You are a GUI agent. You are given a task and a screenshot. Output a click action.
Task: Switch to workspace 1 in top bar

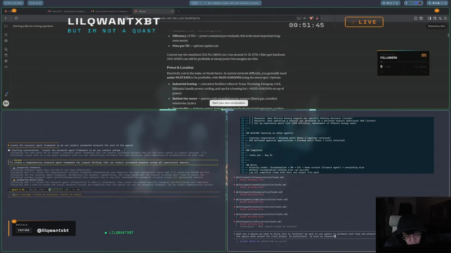195,3
